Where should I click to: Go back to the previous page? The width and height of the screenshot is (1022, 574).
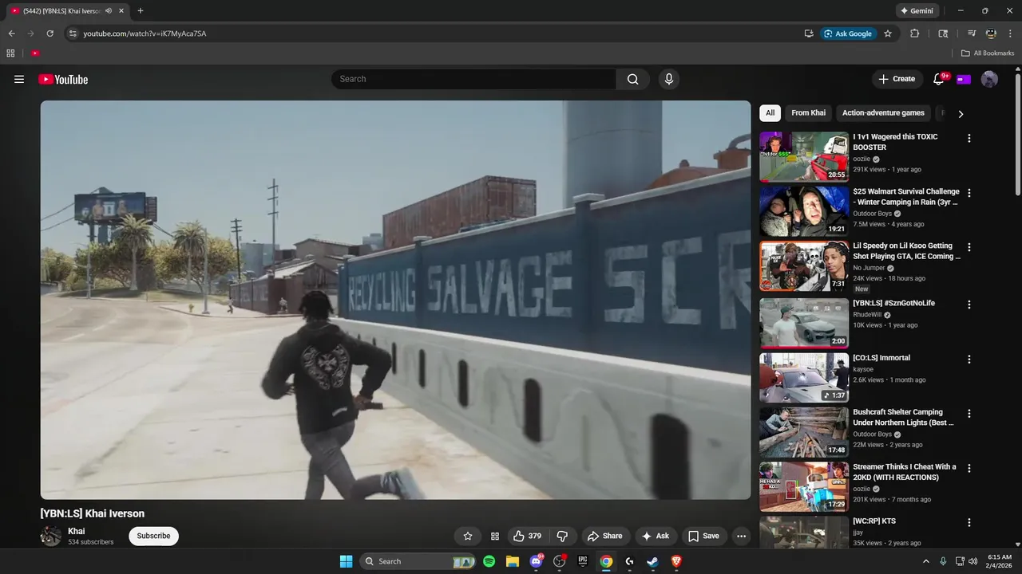(x=11, y=33)
